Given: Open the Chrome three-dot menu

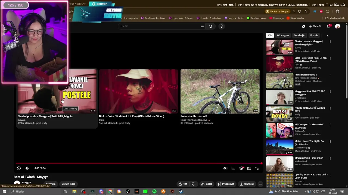Looking at the screenshot, I should pos(344,11).
